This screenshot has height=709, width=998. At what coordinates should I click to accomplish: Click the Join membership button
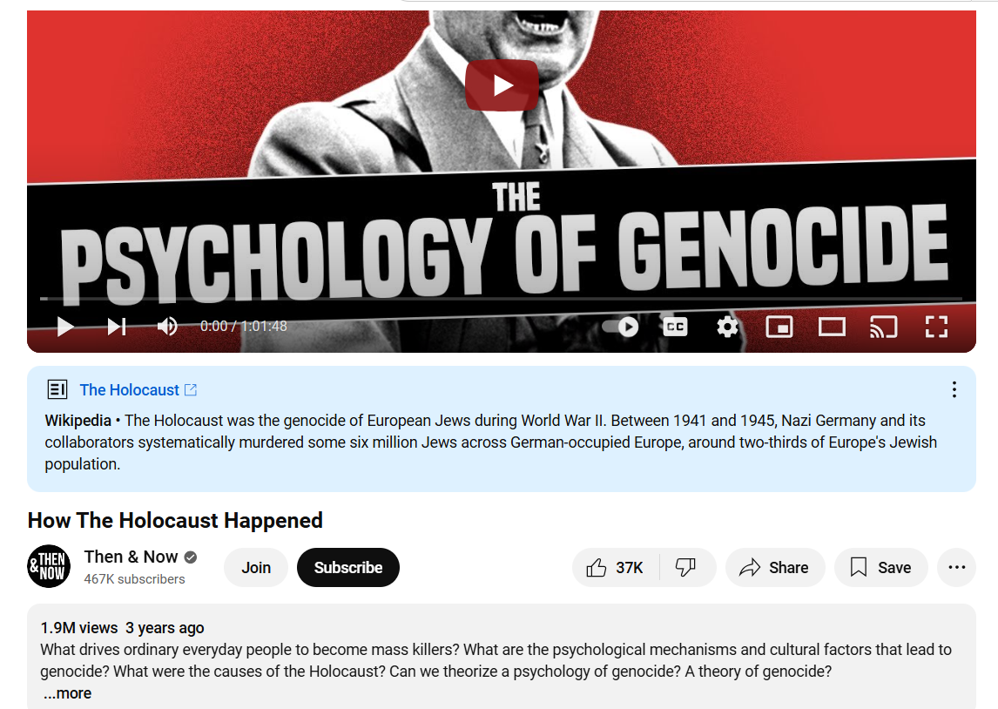click(256, 567)
